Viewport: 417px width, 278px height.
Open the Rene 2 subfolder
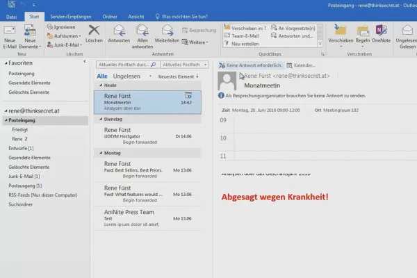pos(19,139)
